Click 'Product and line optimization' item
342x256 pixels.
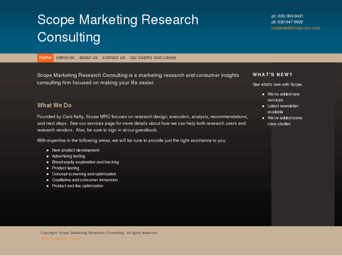click(x=78, y=186)
